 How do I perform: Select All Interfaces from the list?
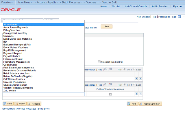[x=44, y=24]
